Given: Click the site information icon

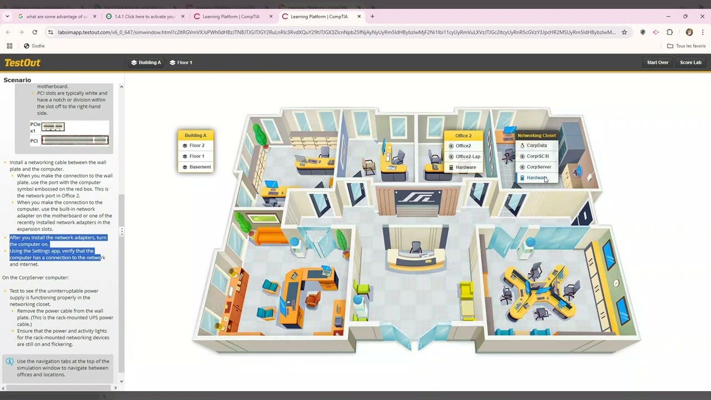Looking at the screenshot, I should (51, 32).
